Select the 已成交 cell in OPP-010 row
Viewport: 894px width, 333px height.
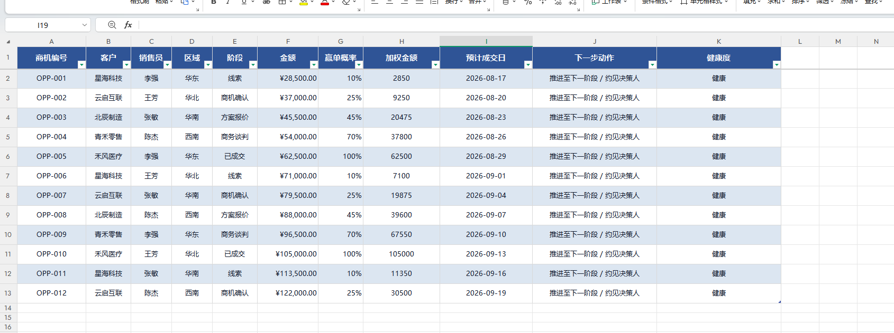(235, 254)
